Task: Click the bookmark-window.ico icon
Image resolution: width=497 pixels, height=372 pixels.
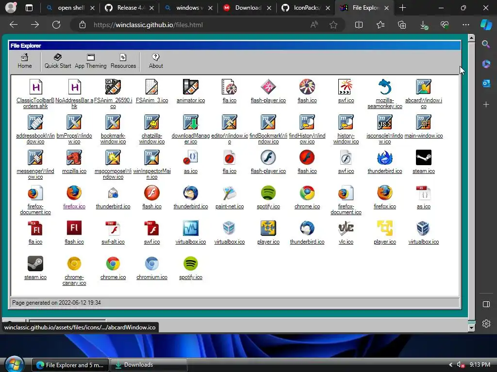Action: pos(113,122)
